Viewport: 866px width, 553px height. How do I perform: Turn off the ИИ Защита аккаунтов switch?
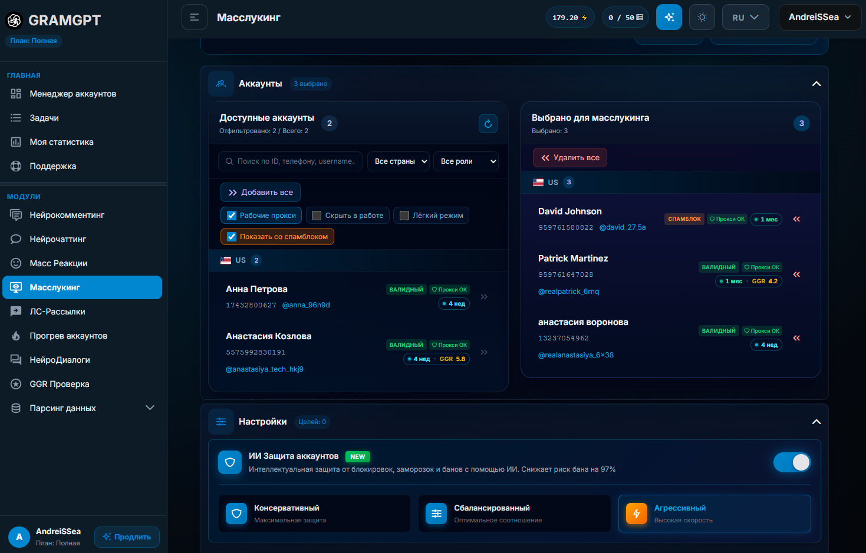tap(792, 462)
